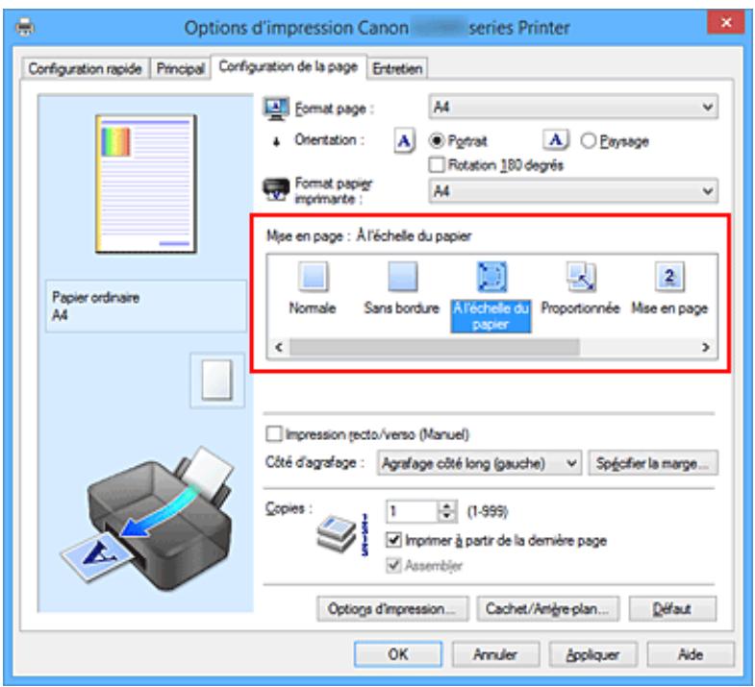Viewport: 755px width, 687px height.
Task: Click the Papier ordinaire A4 info box
Action: [146, 306]
